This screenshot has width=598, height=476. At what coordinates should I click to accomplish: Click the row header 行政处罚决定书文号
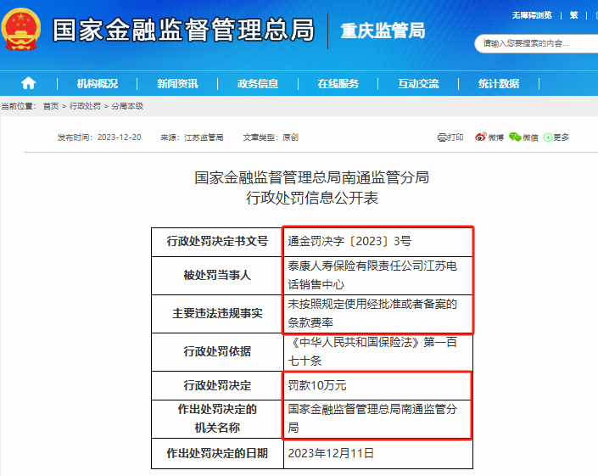click(x=217, y=242)
